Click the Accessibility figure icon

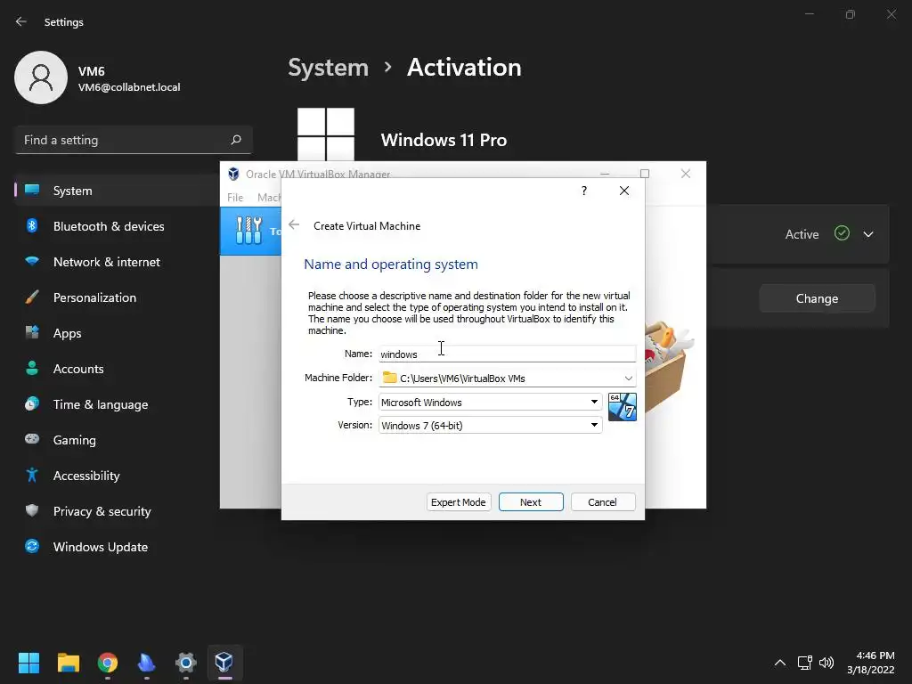(x=32, y=476)
